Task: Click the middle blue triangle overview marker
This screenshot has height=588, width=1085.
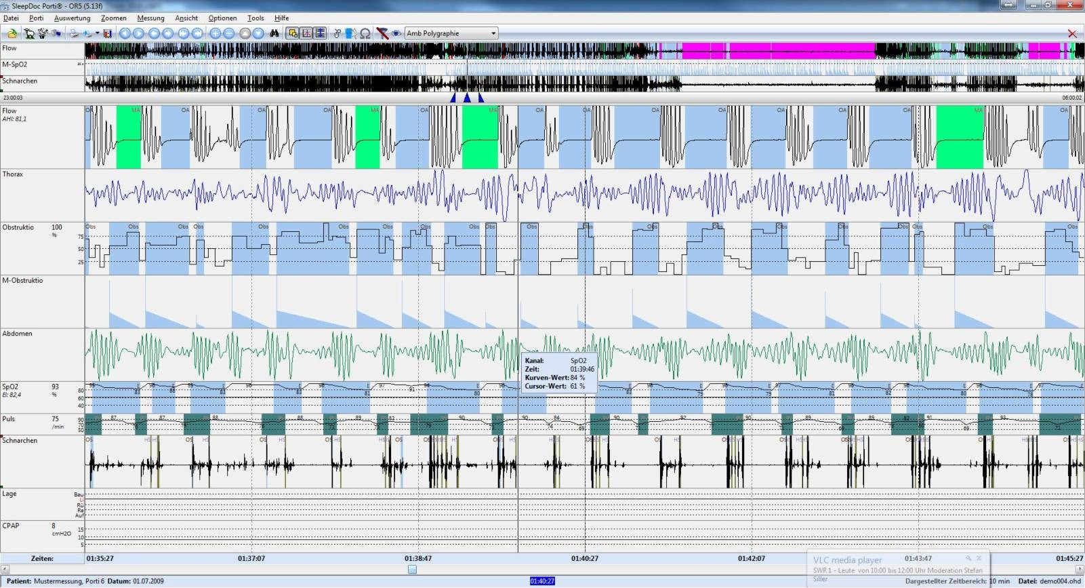Action: tap(467, 98)
